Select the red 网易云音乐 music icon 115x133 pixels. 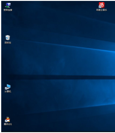[101, 5]
